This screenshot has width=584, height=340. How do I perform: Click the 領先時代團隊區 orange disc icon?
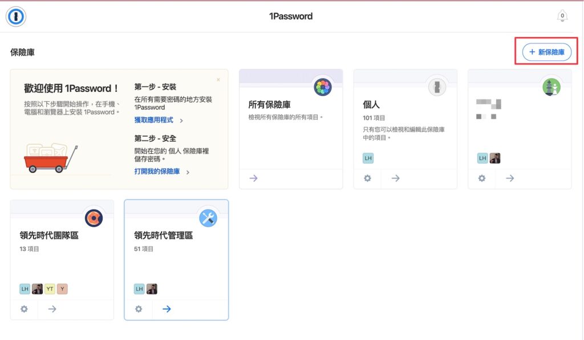pos(94,218)
